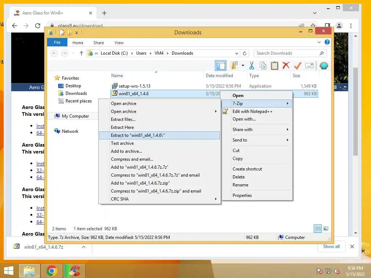This screenshot has width=371, height=278.
Task: Select the setup-wrs-1.5.13 file
Action: tap(134, 86)
